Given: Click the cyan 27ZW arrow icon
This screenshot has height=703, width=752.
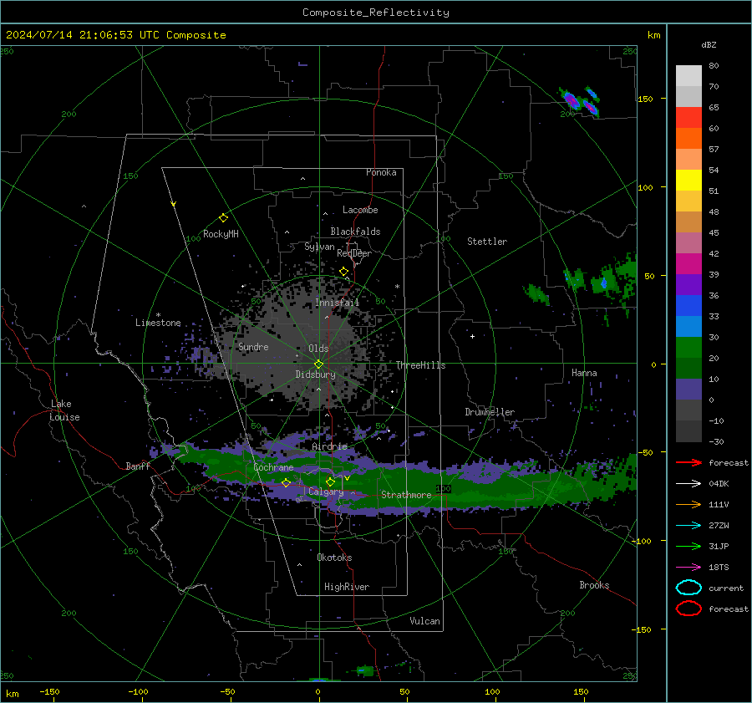Looking at the screenshot, I should [688, 526].
